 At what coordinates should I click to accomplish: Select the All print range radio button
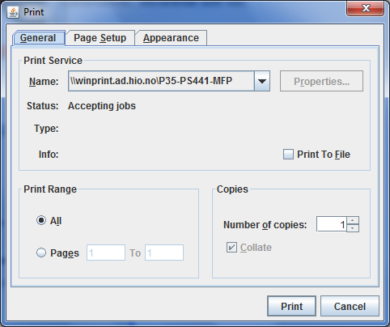coord(41,220)
